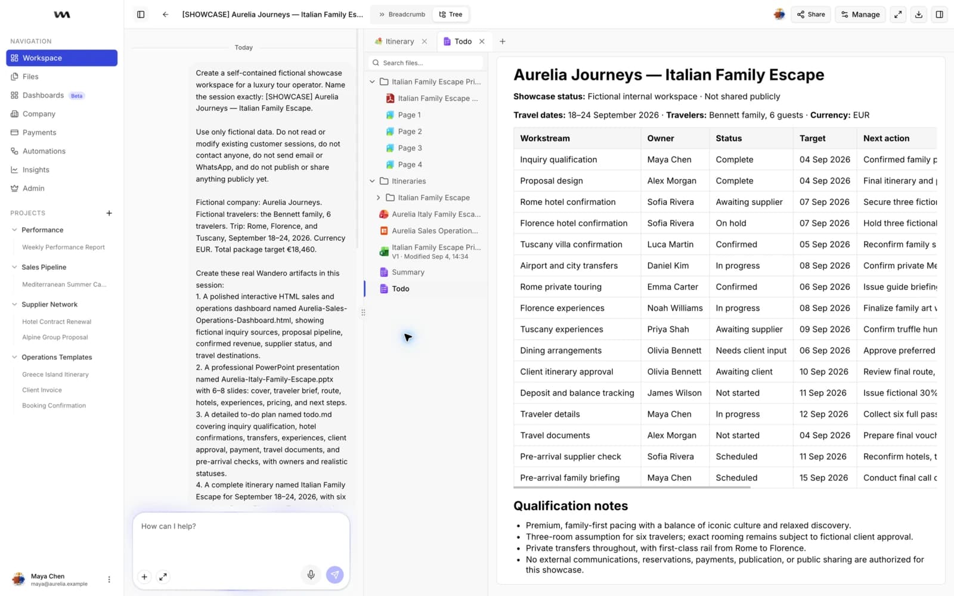Toggle the left sidebar panel icon
This screenshot has width=954, height=596.
[x=141, y=14]
